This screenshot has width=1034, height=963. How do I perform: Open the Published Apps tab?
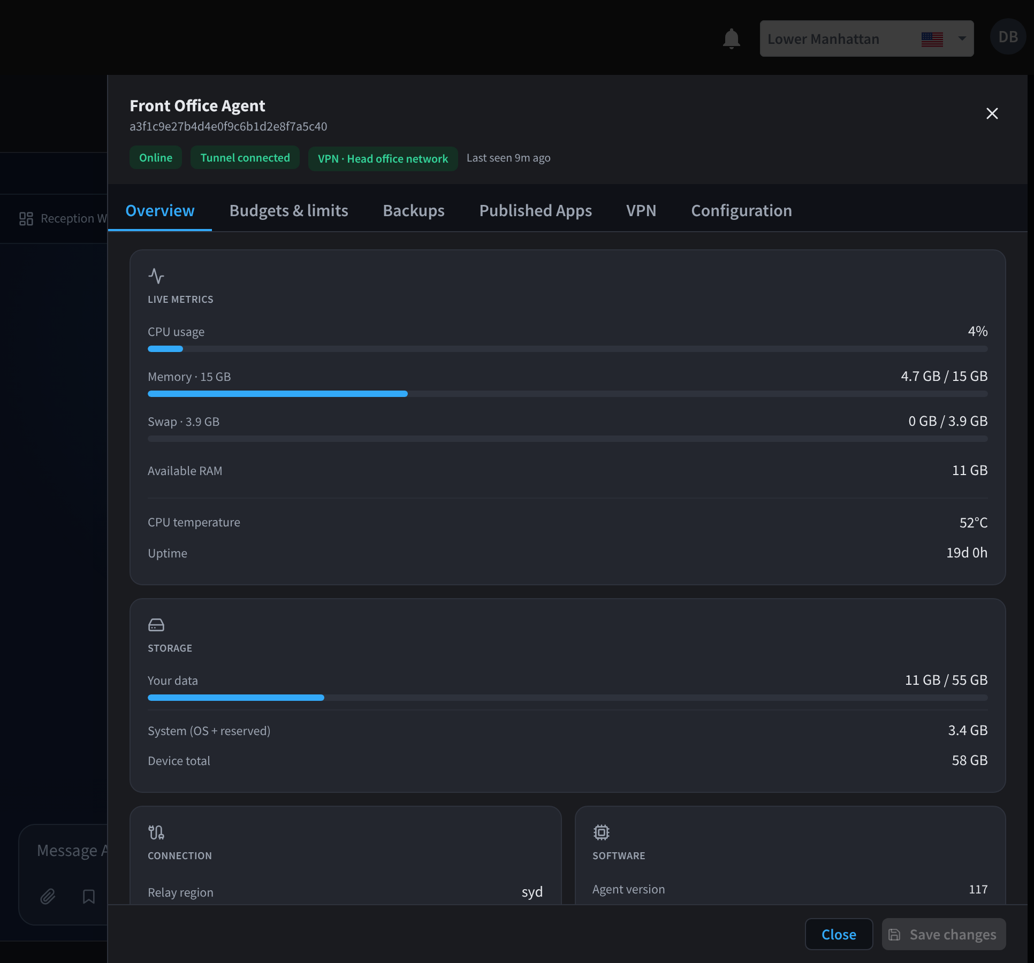click(535, 211)
